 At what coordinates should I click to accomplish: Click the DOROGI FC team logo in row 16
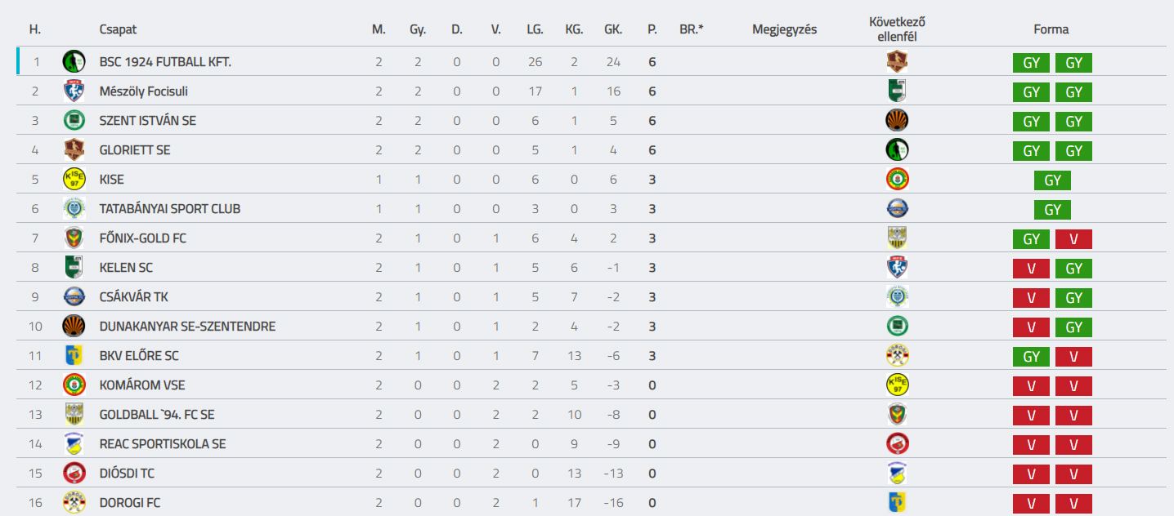(x=74, y=502)
